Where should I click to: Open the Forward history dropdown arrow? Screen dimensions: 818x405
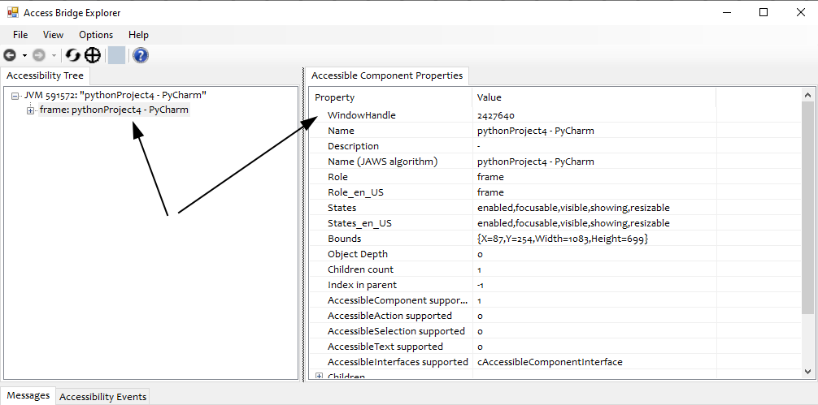point(53,56)
